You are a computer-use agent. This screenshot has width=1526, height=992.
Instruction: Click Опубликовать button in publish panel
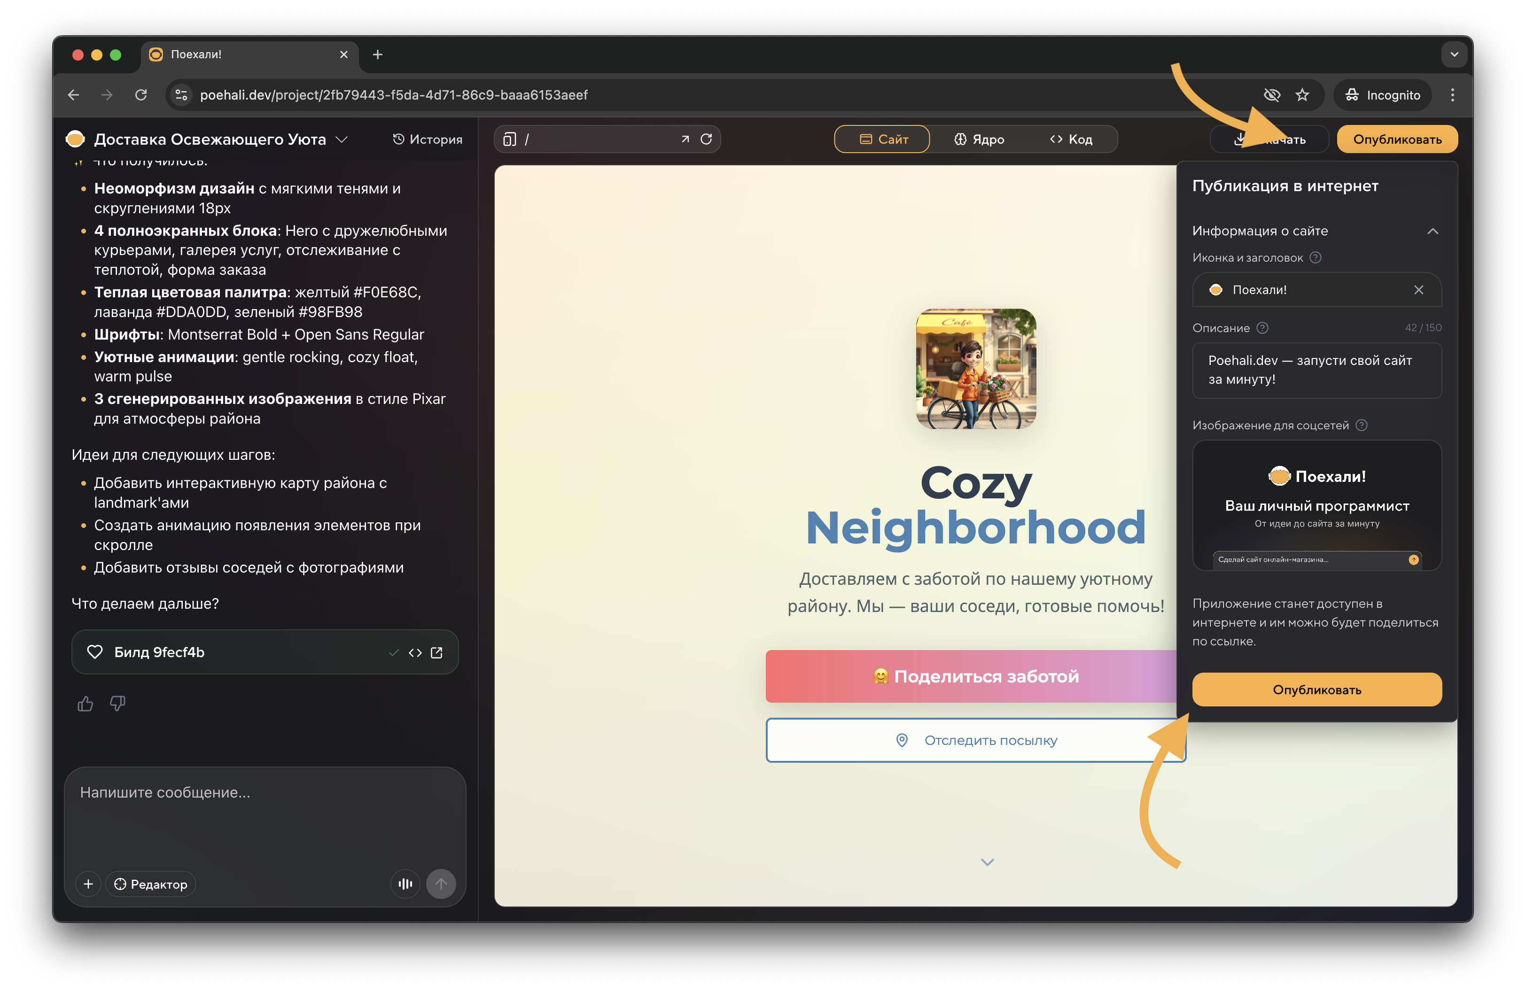[1316, 690]
